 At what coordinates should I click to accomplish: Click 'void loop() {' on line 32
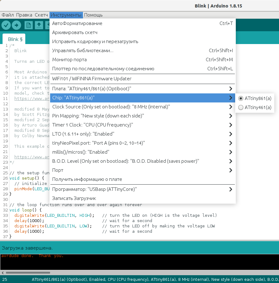25,210
